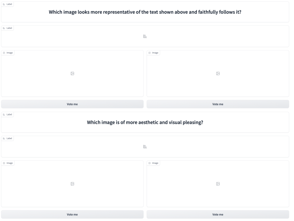Vote for the lower-right image in the aesthetic section
This screenshot has width=294, height=221.
(218, 214)
